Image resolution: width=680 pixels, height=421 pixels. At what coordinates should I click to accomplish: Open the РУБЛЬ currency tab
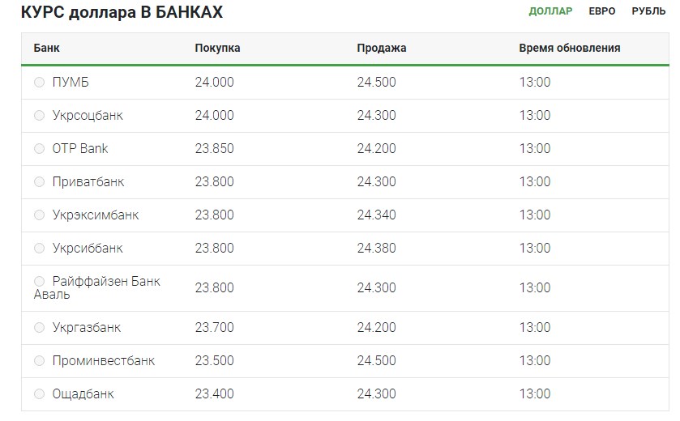pos(648,11)
